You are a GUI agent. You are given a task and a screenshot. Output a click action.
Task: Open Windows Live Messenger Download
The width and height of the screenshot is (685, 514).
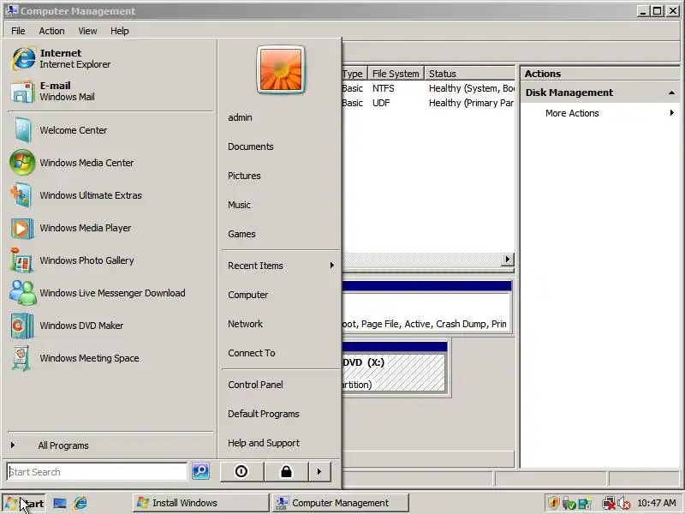click(x=110, y=293)
